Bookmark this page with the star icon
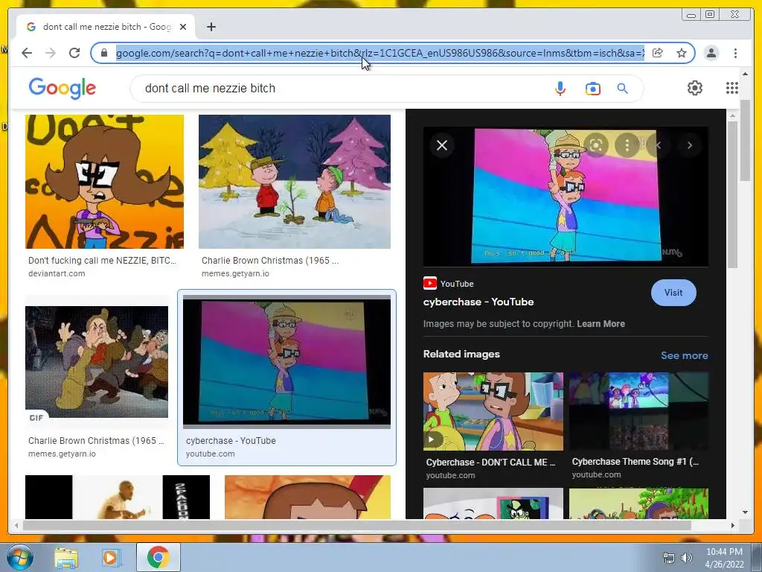Viewport: 762px width, 572px height. click(682, 53)
